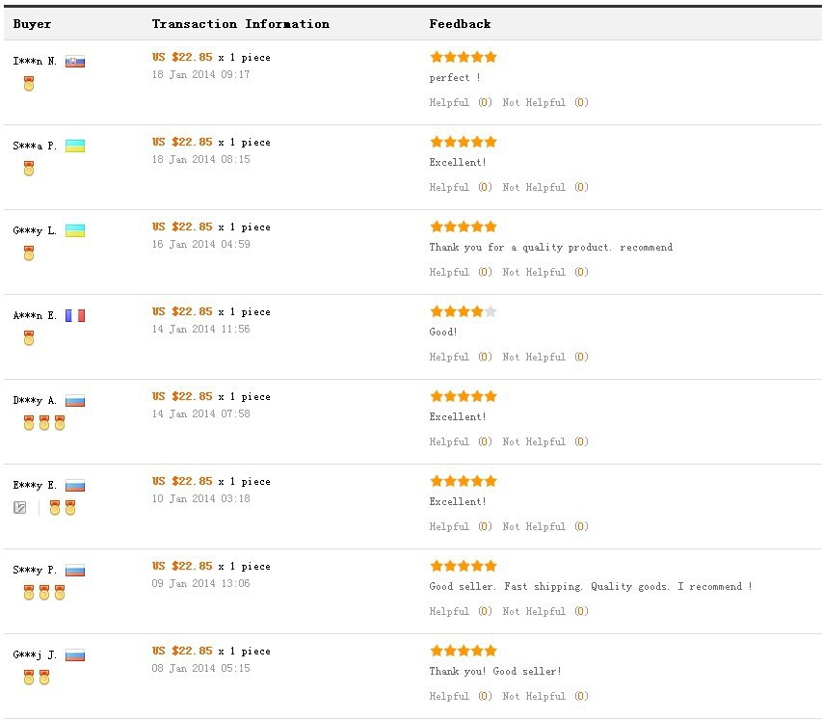
Task: Click the Transaction Information column header
Action: point(240,24)
